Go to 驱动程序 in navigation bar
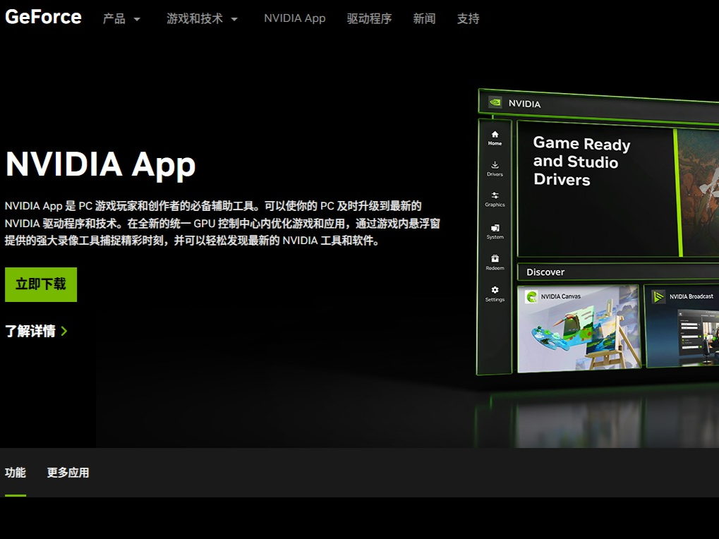Image resolution: width=719 pixels, height=539 pixels. 369,19
